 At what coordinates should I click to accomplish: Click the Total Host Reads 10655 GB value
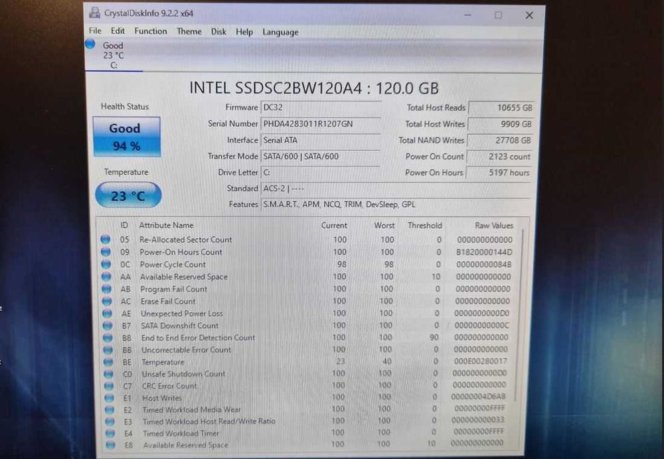click(501, 108)
